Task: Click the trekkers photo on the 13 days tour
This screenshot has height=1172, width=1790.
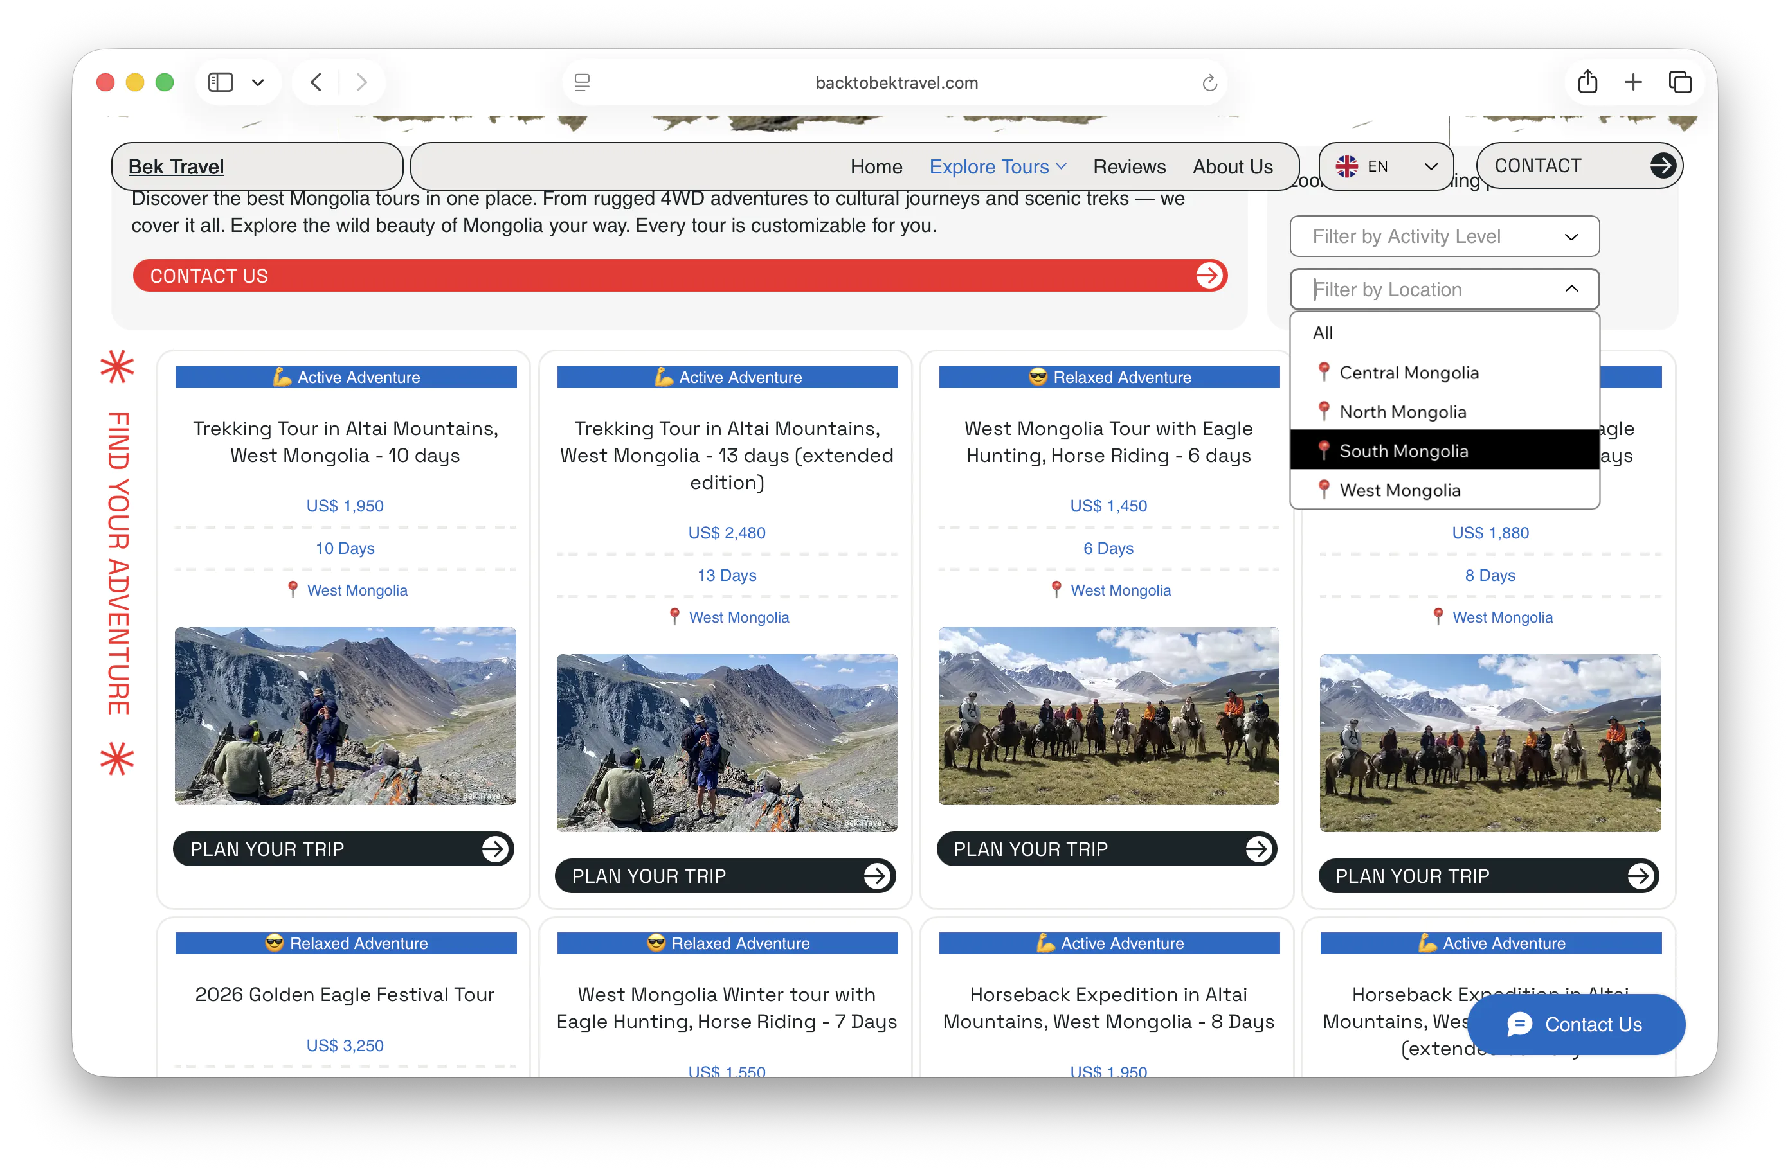Action: tap(727, 743)
